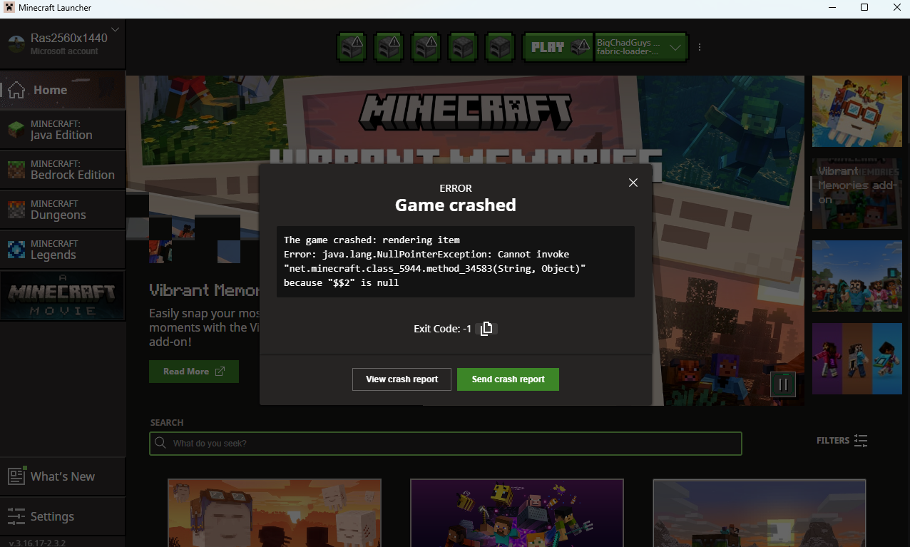The width and height of the screenshot is (910, 547).
Task: Open the sunset sunglasses character news card
Action: 275,513
